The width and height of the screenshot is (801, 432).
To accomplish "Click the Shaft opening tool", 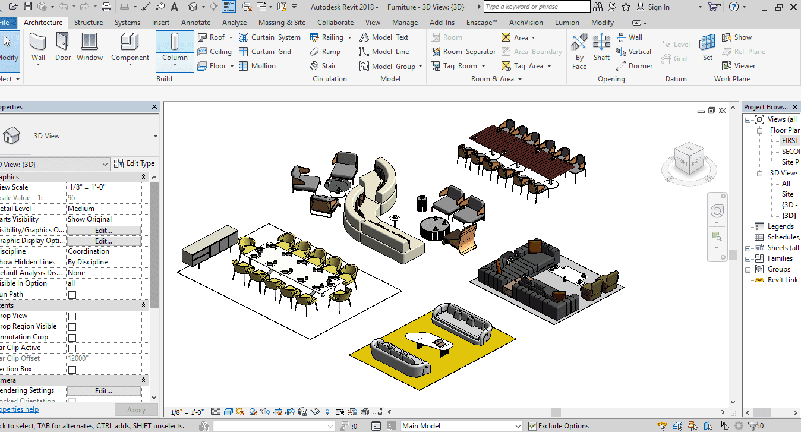I will (601, 48).
